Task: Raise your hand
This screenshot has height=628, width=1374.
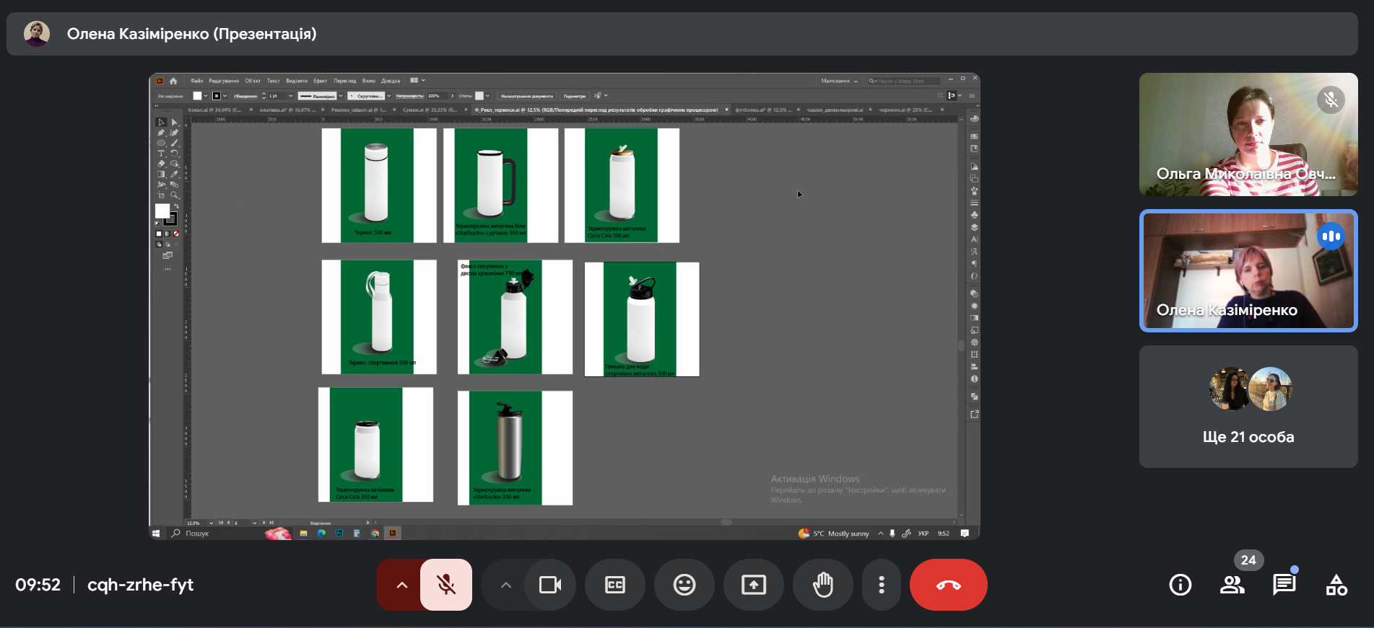Action: [x=822, y=585]
